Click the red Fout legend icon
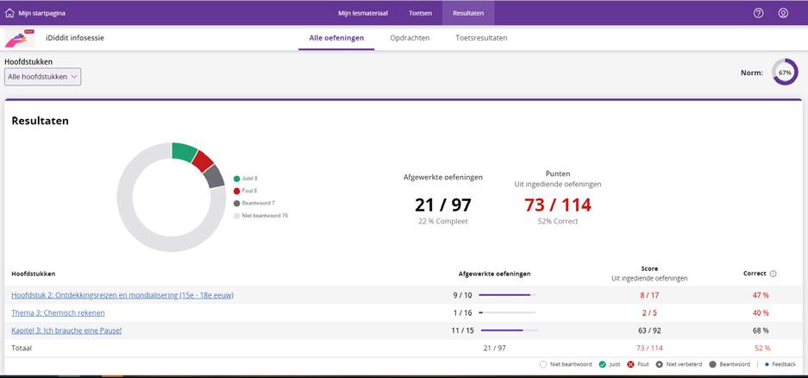This screenshot has width=808, height=378. coord(630,364)
